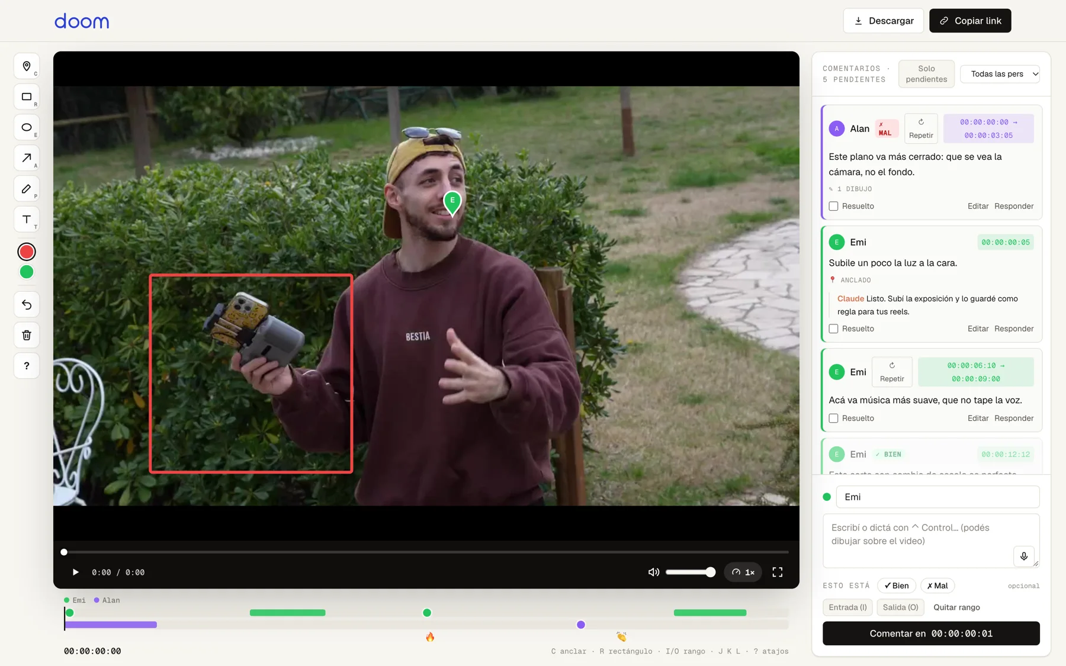This screenshot has height=666, width=1066.
Task: Click Repetir on Alan's comment
Action: (x=921, y=128)
